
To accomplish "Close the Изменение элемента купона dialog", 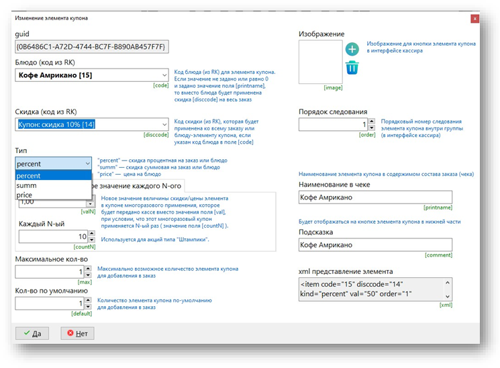I will pos(474,19).
